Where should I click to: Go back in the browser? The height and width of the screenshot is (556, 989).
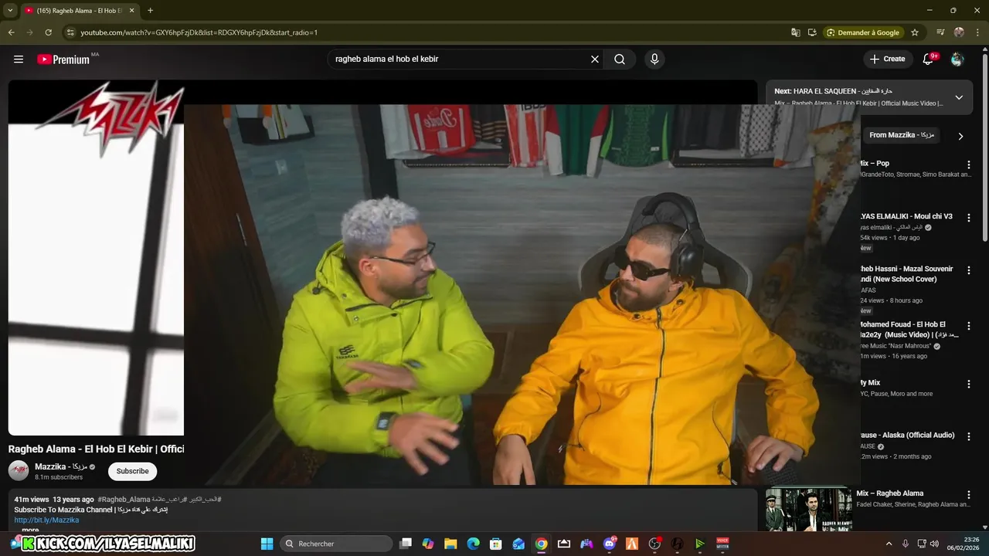tap(11, 32)
